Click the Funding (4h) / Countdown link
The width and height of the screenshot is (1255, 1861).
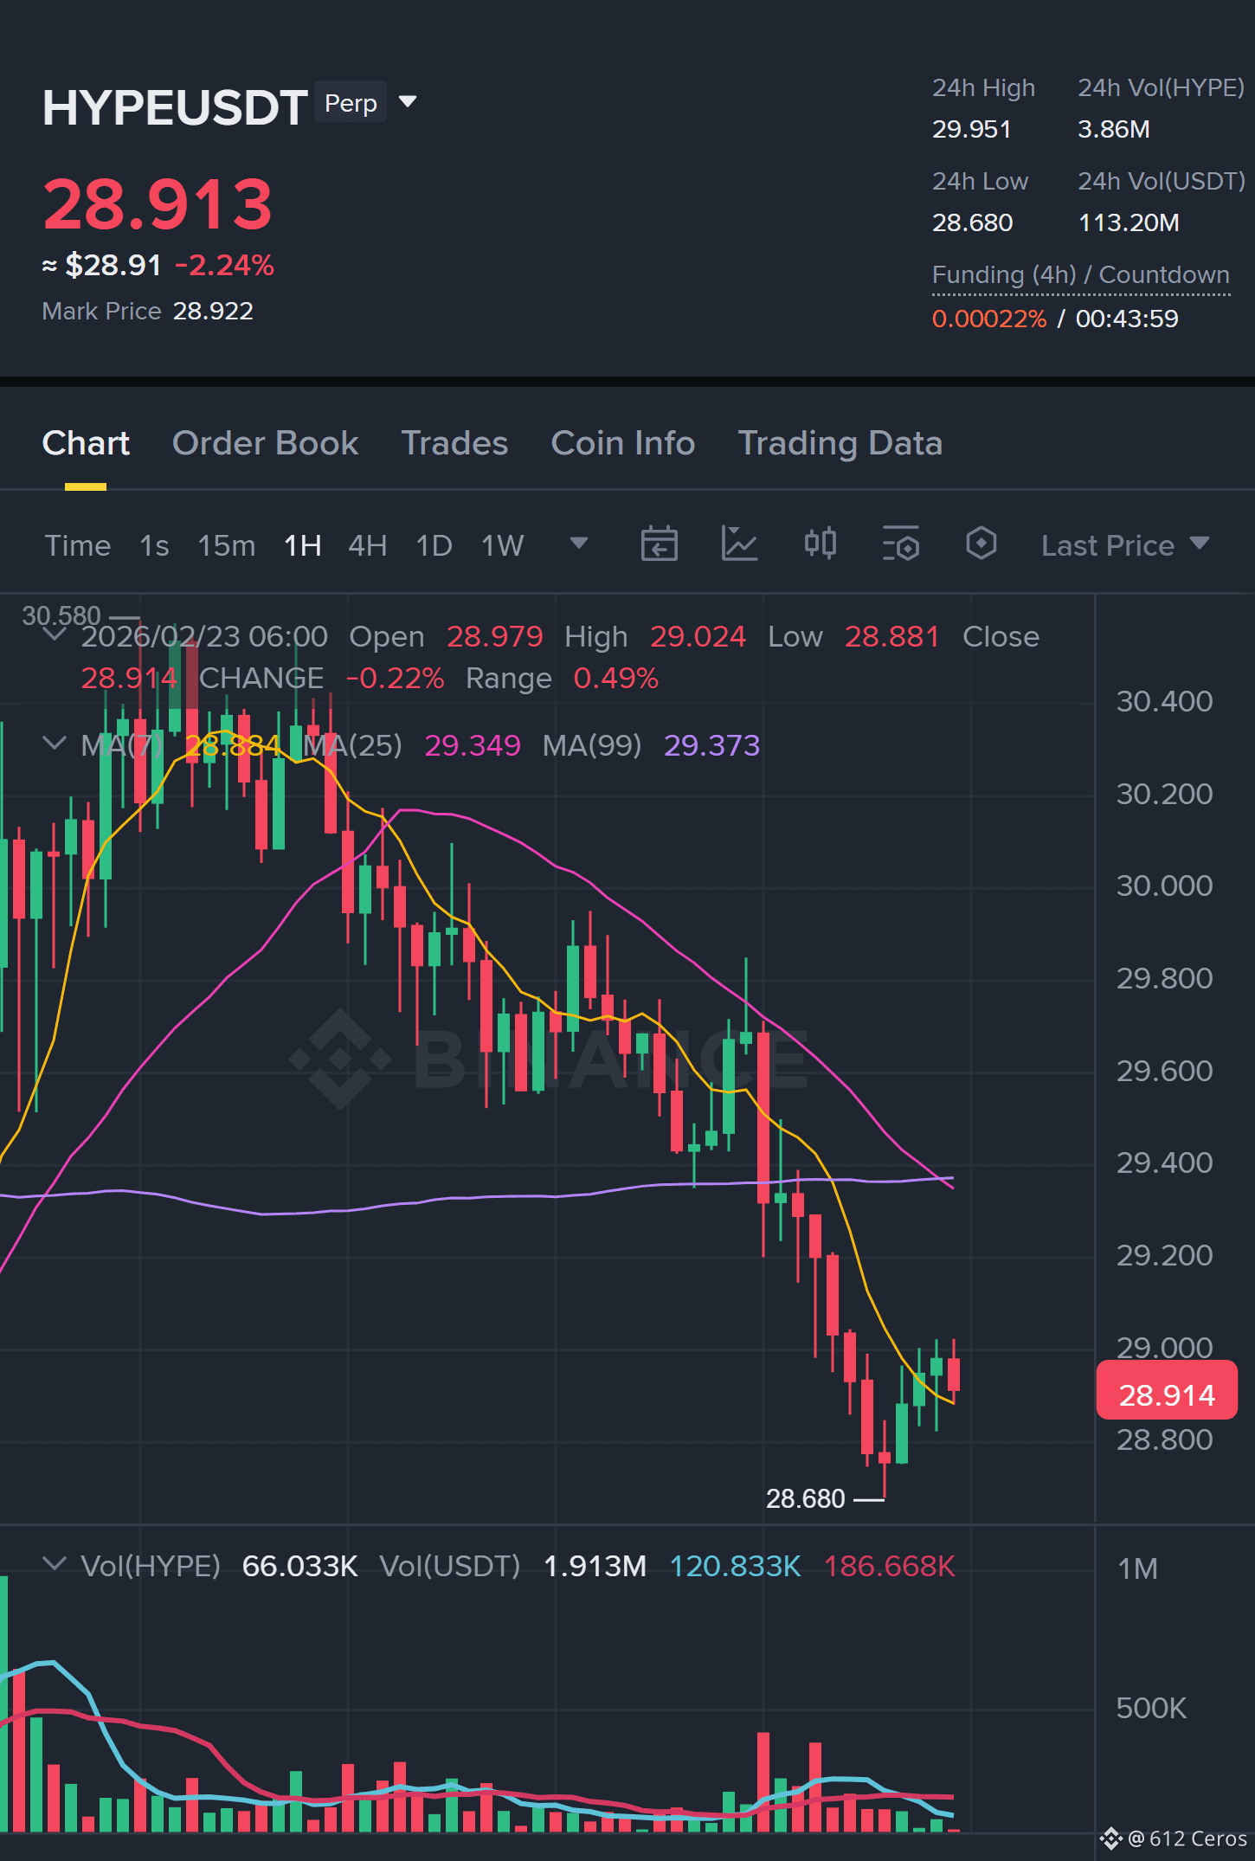tap(1080, 275)
